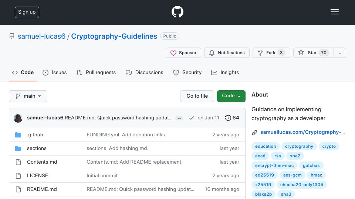The width and height of the screenshot is (355, 199).
Task: Switch to the Issues tab
Action: point(55,73)
